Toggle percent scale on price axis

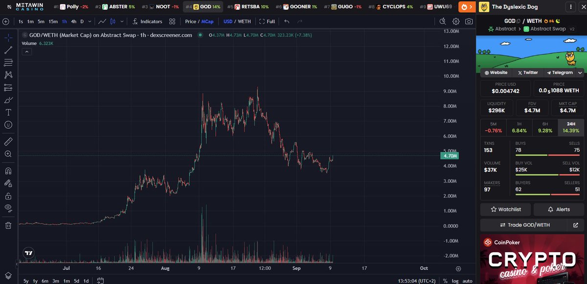tap(445, 281)
